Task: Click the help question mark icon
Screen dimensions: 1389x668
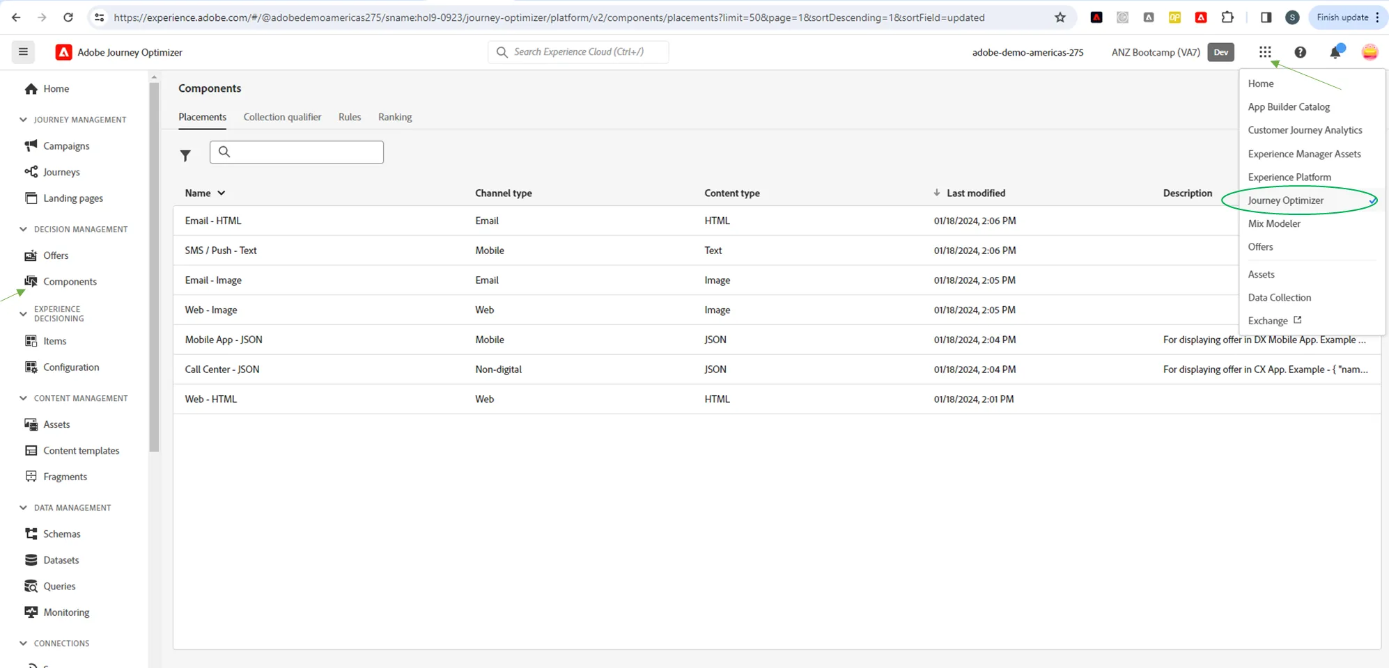Action: pyautogui.click(x=1300, y=52)
